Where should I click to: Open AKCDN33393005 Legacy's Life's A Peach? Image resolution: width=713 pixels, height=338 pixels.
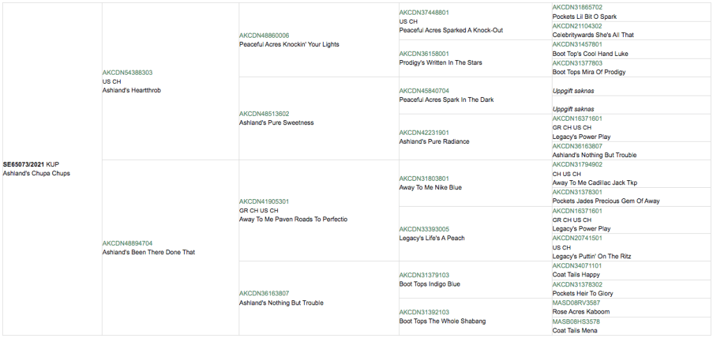423,229
